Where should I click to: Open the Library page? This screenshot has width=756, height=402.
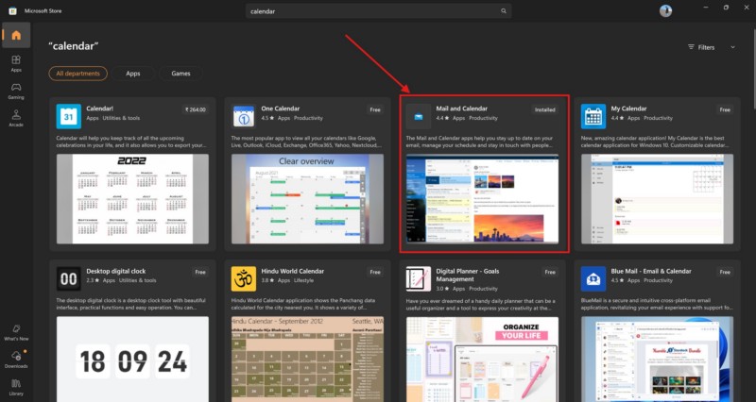16,385
